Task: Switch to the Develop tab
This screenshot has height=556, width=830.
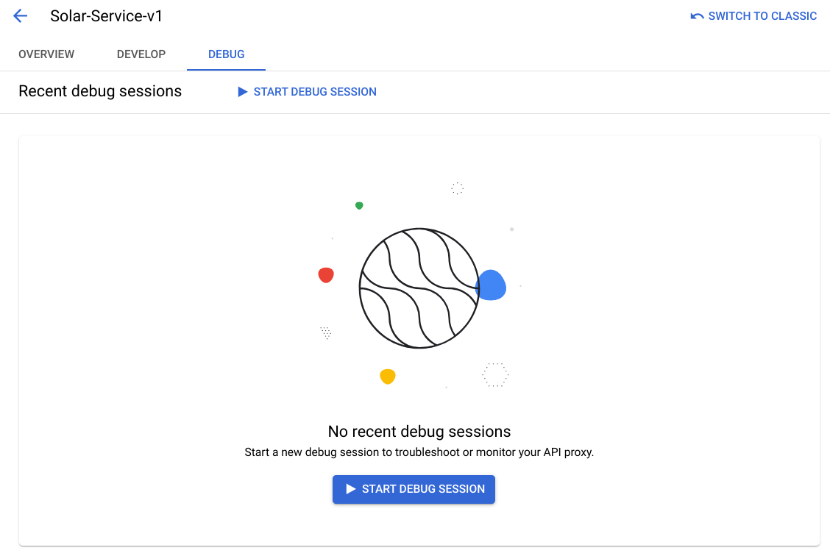Action: [x=141, y=54]
